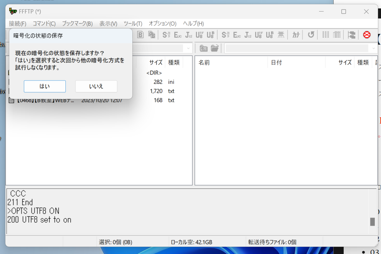Image resolution: width=381 pixels, height=254 pixels.
Task: Open the ヘルプ(H) menu
Action: coord(194,23)
